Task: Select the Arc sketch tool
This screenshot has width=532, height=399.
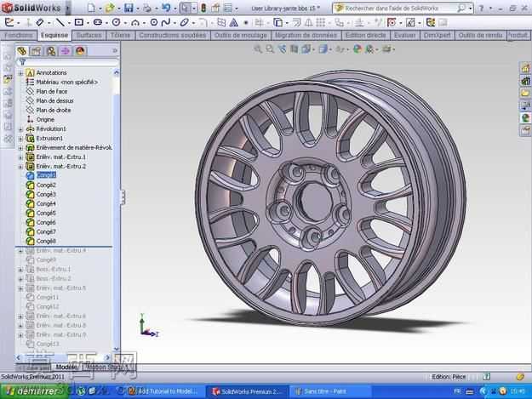Action: (x=135, y=23)
